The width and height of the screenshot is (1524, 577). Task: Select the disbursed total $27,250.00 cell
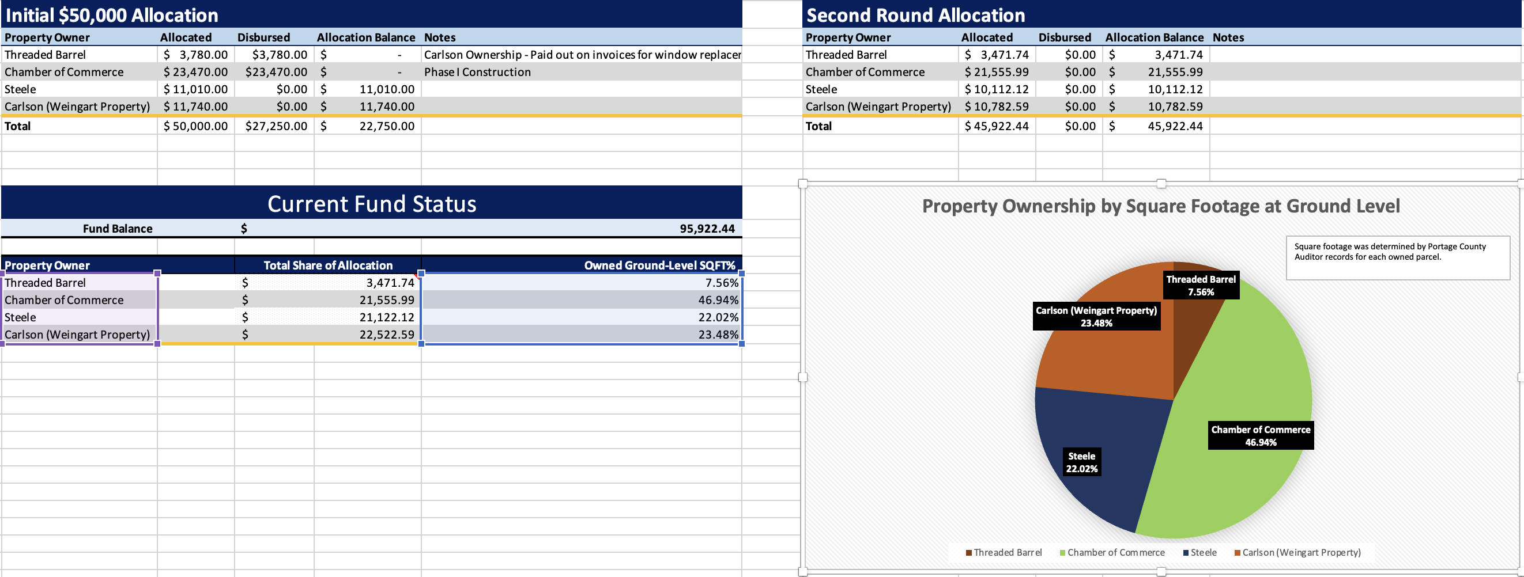pyautogui.click(x=274, y=126)
